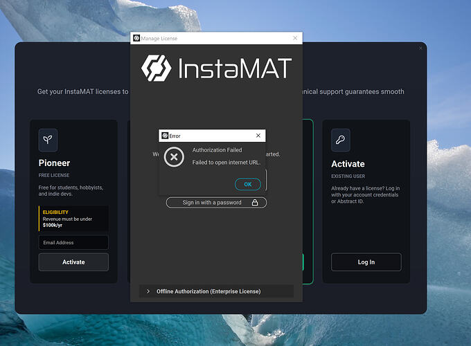Click the Activate heading in right card
Viewport: 471px width, 346px height.
(x=348, y=164)
